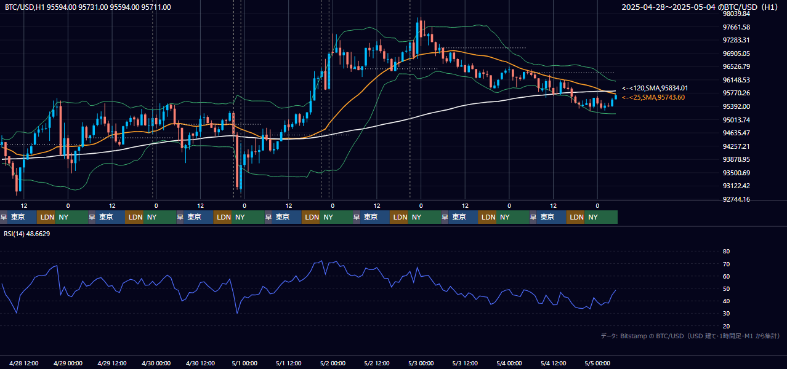
Task: Click RSI scale value 20
Action: [x=726, y=326]
